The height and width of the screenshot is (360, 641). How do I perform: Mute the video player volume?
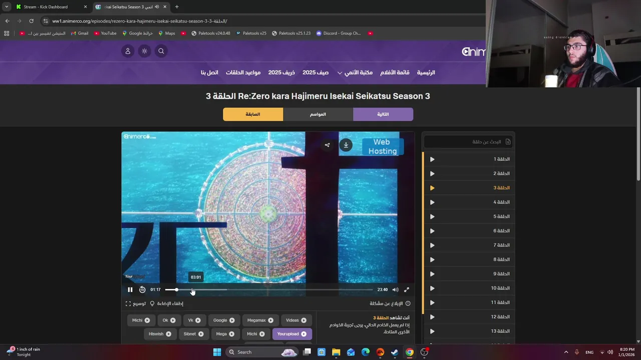click(x=395, y=289)
